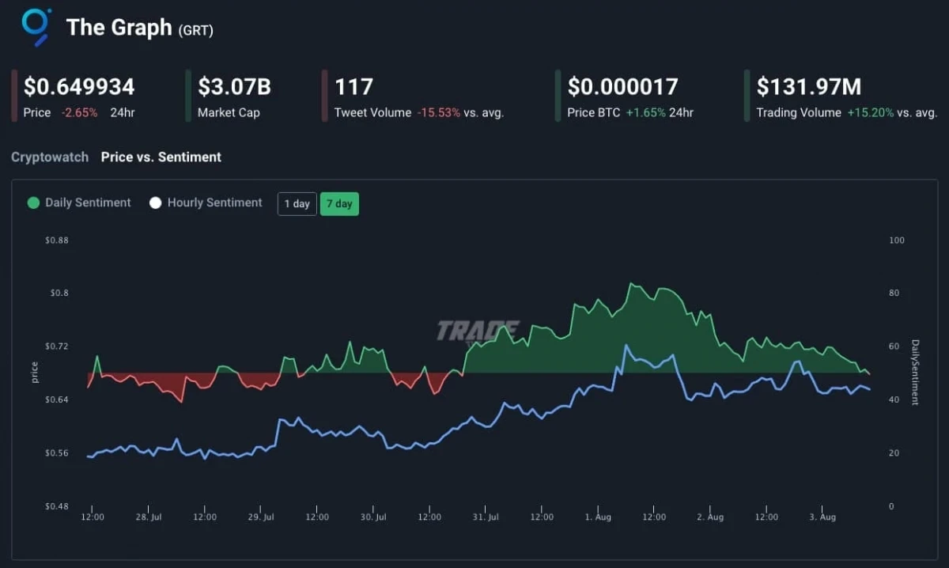Open the Price vs. Sentiment tab
This screenshot has height=568, width=949.
point(161,157)
